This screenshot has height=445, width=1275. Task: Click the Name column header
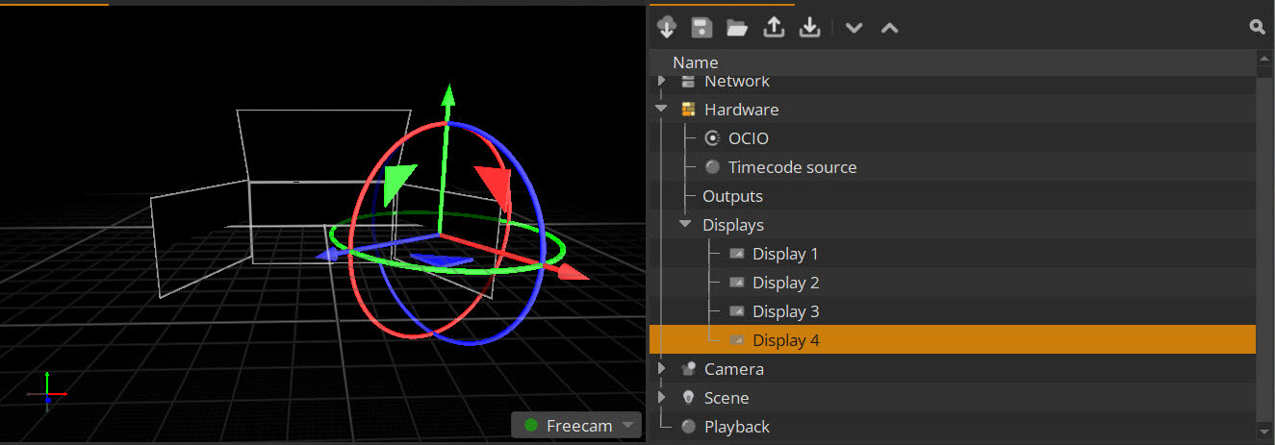[695, 62]
